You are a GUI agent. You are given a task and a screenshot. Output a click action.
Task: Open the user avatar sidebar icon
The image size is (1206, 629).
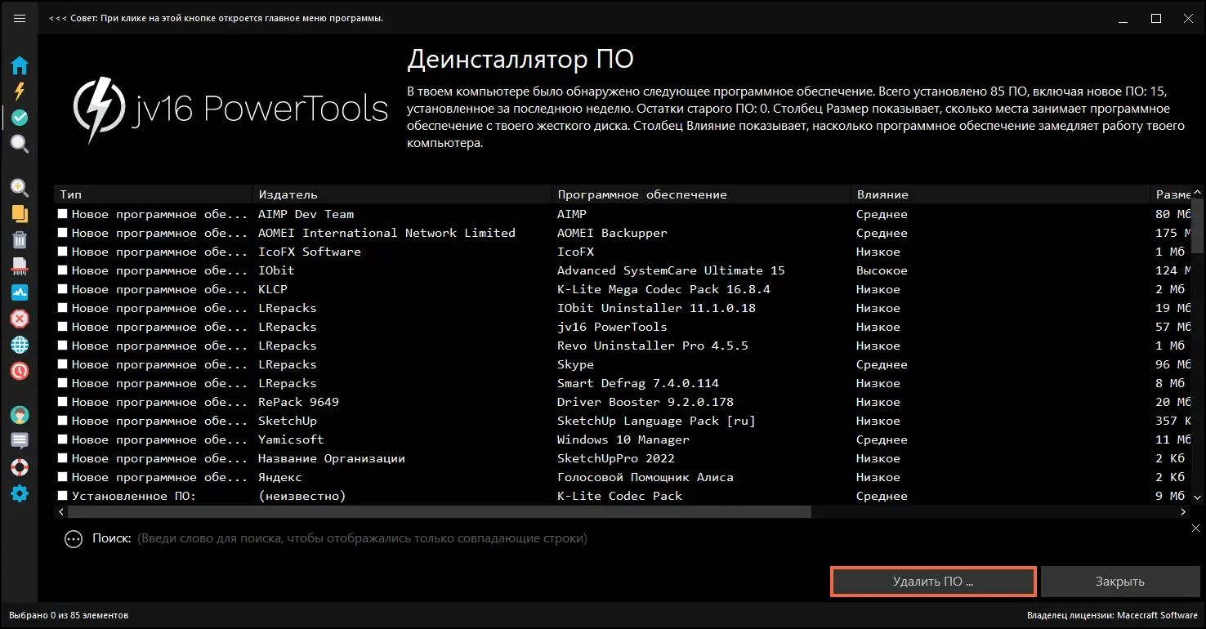(20, 415)
